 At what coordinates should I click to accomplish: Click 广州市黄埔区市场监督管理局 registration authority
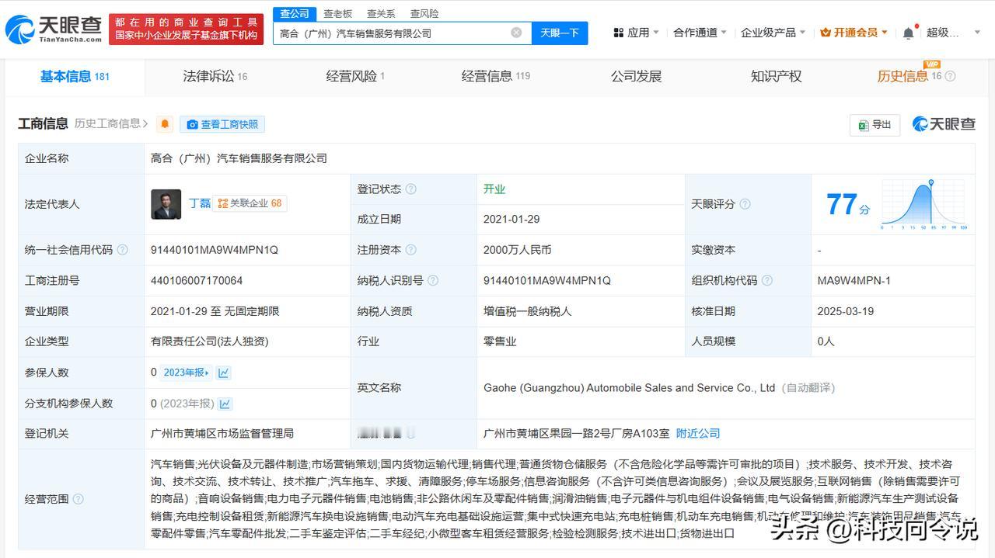[222, 433]
